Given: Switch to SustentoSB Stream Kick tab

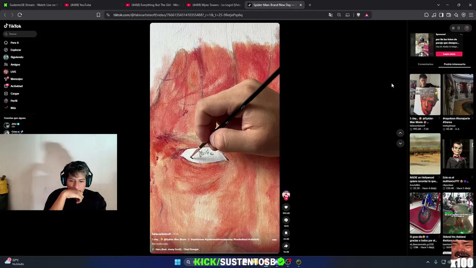Looking at the screenshot, I should point(30,5).
